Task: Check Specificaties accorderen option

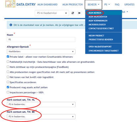Action: (8, 82)
